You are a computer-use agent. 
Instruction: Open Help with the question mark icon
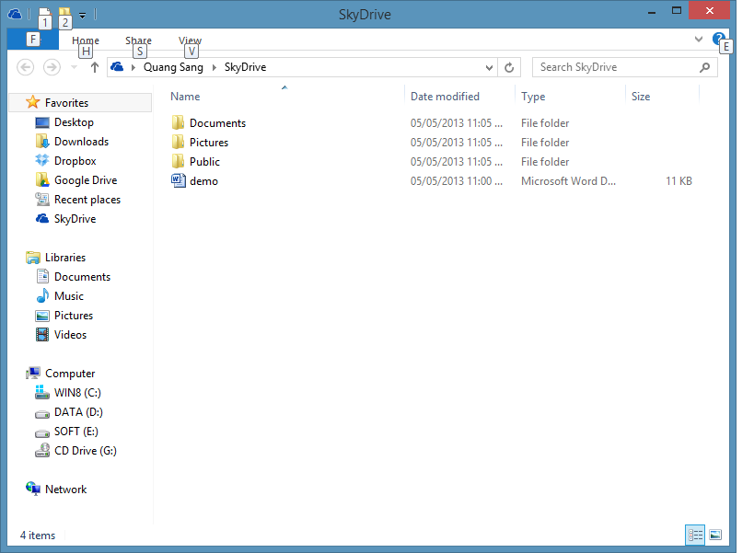pos(719,39)
